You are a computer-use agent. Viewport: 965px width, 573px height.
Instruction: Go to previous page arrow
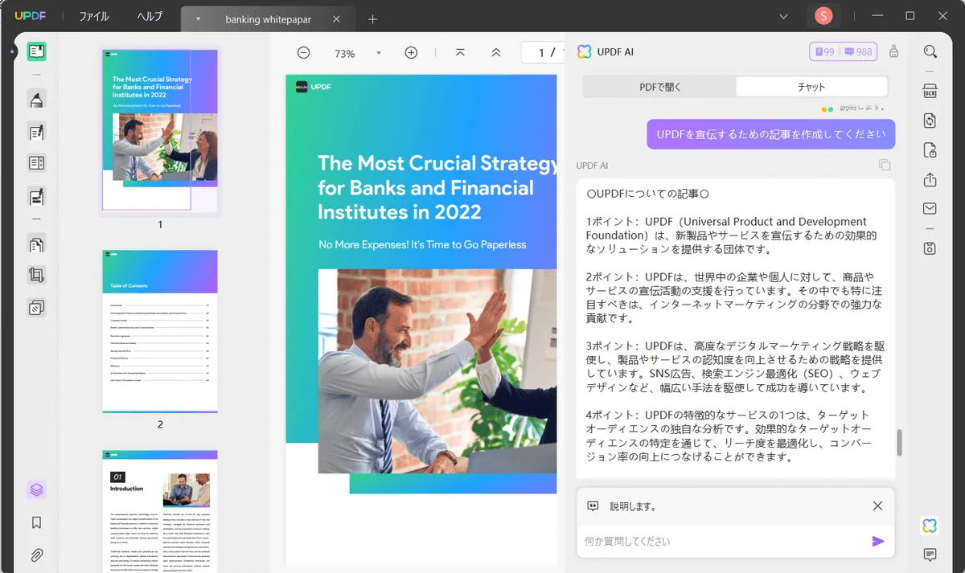(496, 53)
